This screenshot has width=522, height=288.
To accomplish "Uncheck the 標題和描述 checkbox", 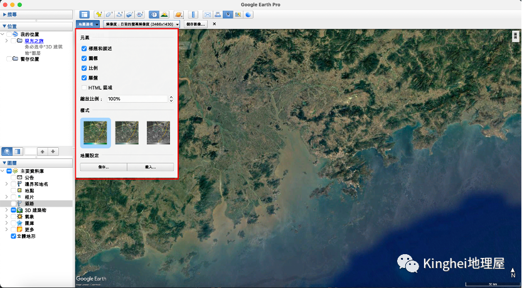I will [x=84, y=48].
